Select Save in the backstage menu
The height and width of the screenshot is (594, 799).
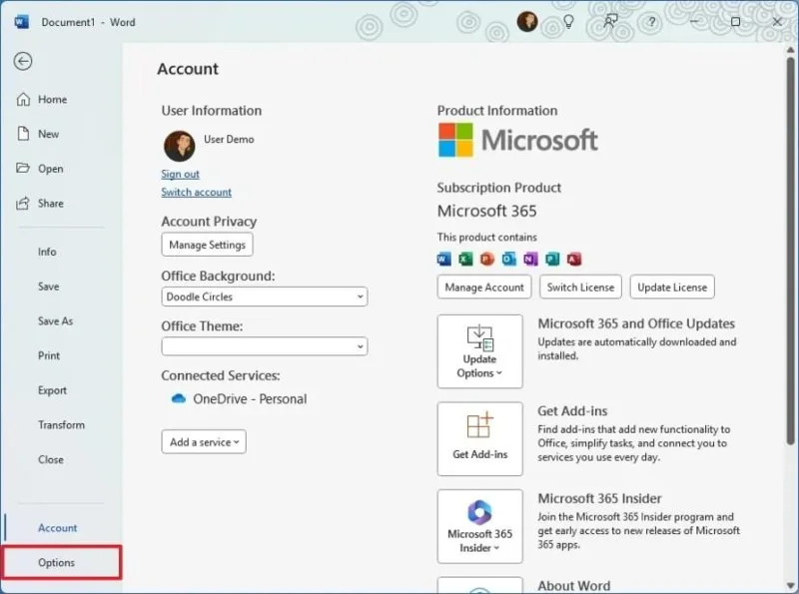pos(48,287)
